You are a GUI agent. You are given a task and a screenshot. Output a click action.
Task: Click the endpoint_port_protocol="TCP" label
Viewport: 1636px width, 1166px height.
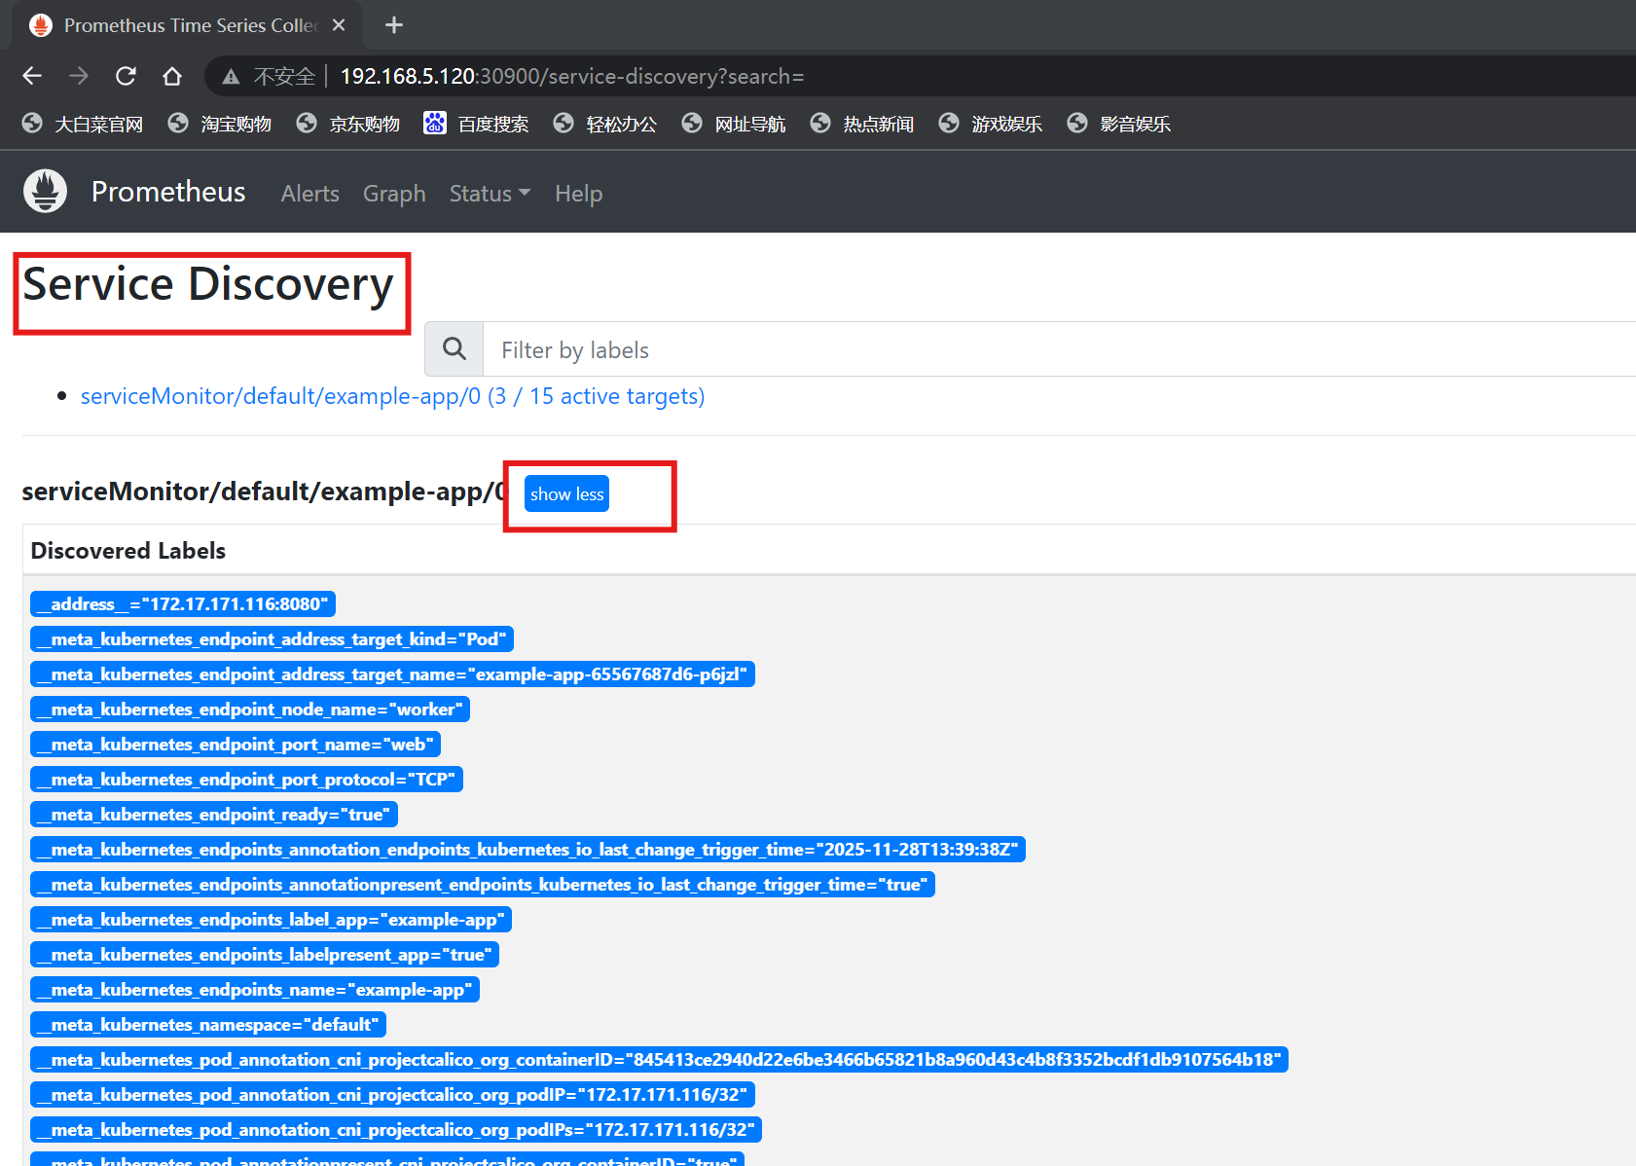[x=246, y=780]
